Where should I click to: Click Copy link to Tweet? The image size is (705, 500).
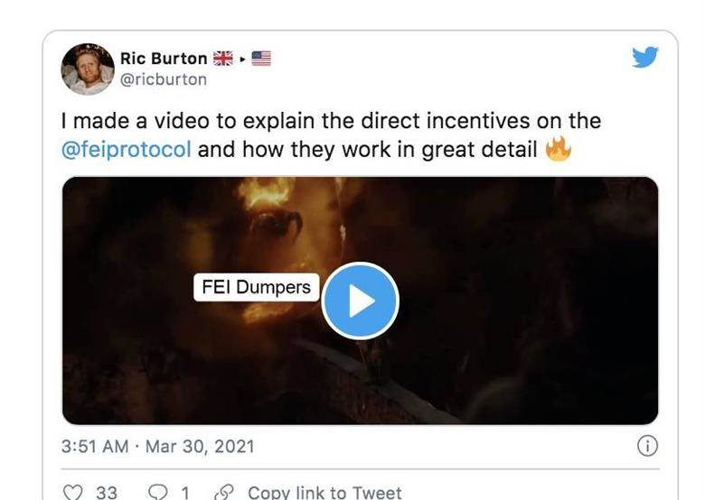pyautogui.click(x=324, y=493)
